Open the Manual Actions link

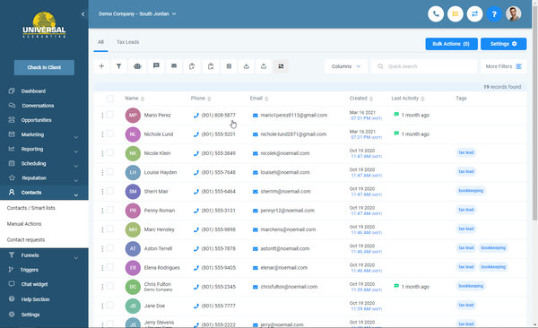click(24, 224)
